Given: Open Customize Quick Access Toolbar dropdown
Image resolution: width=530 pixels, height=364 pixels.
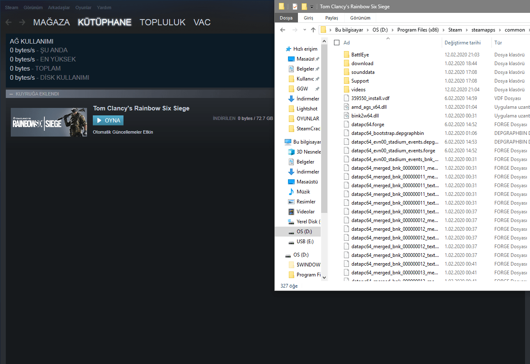Looking at the screenshot, I should click(x=312, y=7).
